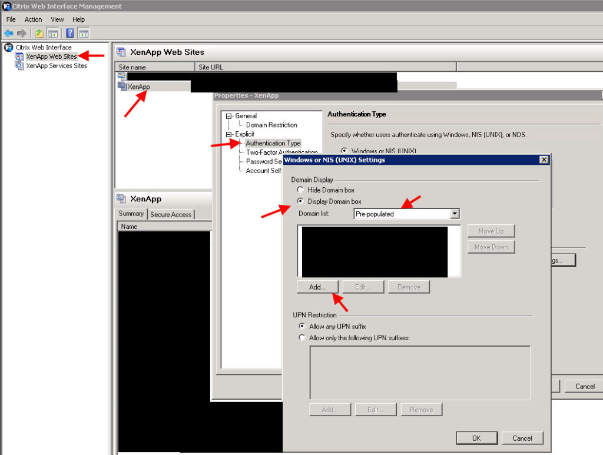Click the Up One Level folder icon
603x455 pixels.
(x=38, y=33)
